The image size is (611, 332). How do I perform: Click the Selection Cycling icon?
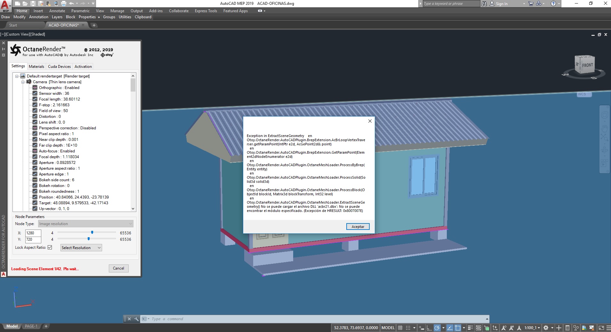tap(486, 328)
